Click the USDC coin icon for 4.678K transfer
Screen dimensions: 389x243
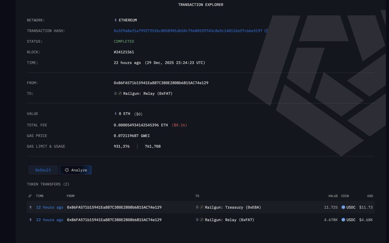pyautogui.click(x=343, y=220)
